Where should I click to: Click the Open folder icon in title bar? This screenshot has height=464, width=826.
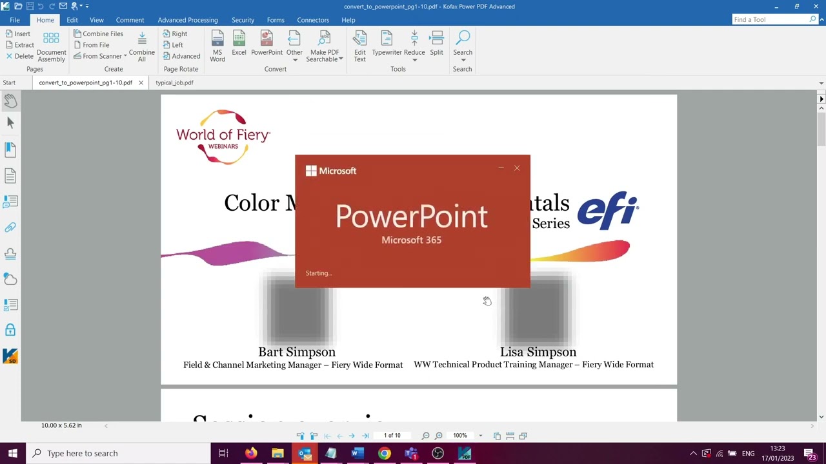tap(18, 6)
